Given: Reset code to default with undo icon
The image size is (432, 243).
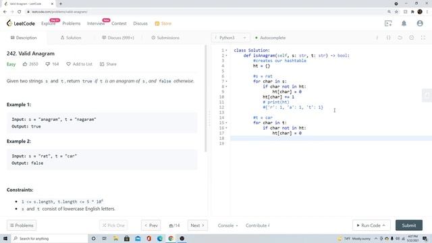Looking at the screenshot, I should point(400,38).
